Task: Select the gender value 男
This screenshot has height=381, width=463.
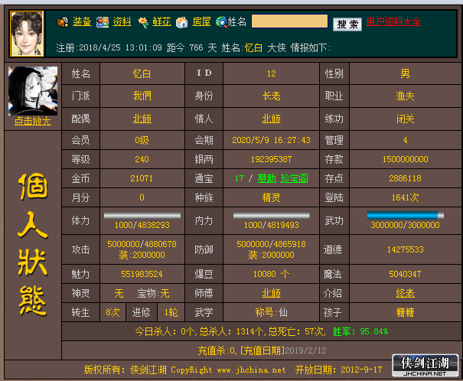Action: 405,73
